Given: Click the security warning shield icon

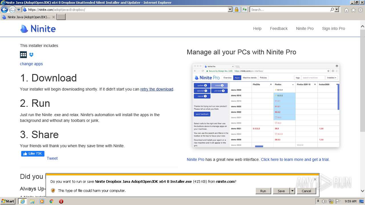Looking at the screenshot, I should pyautogui.click(x=53, y=190).
